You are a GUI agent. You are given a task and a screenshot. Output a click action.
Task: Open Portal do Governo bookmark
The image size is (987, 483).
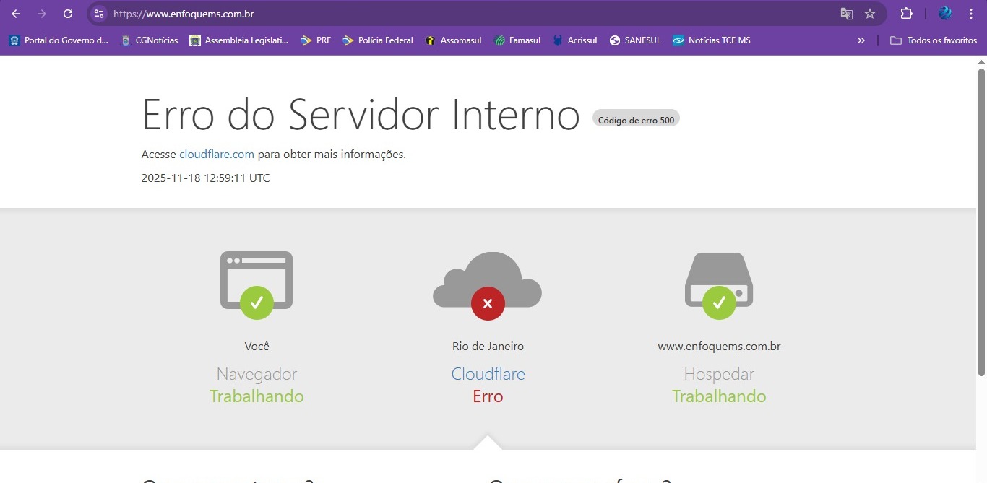point(59,40)
